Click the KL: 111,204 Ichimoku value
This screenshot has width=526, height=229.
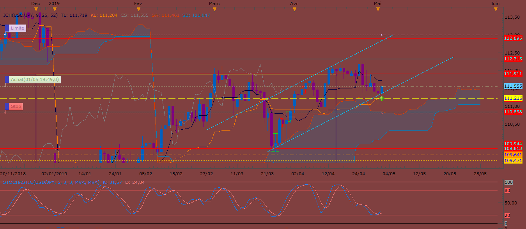(x=104, y=15)
